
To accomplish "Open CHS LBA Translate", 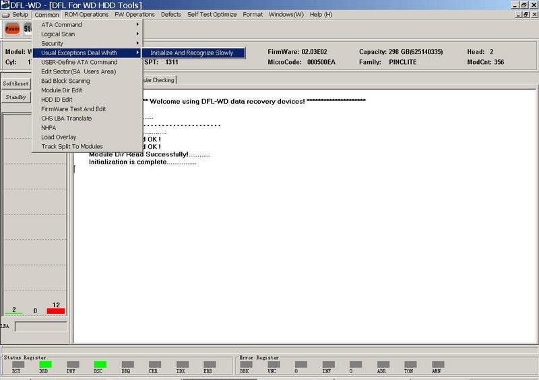I will click(x=88, y=119).
